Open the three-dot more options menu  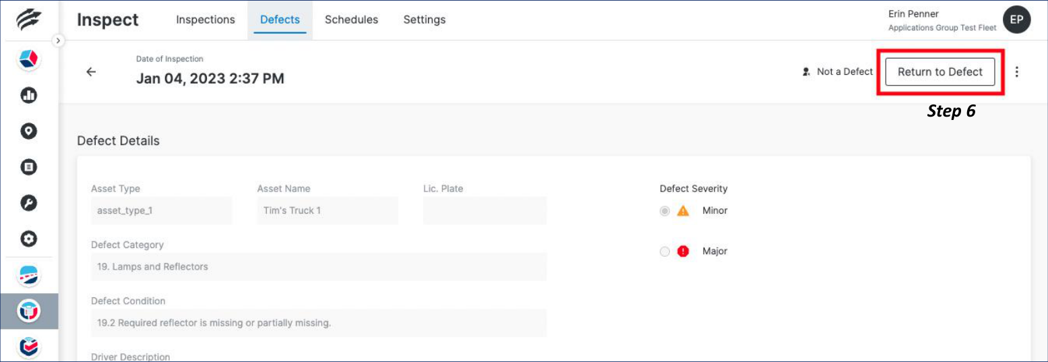pos(1016,72)
